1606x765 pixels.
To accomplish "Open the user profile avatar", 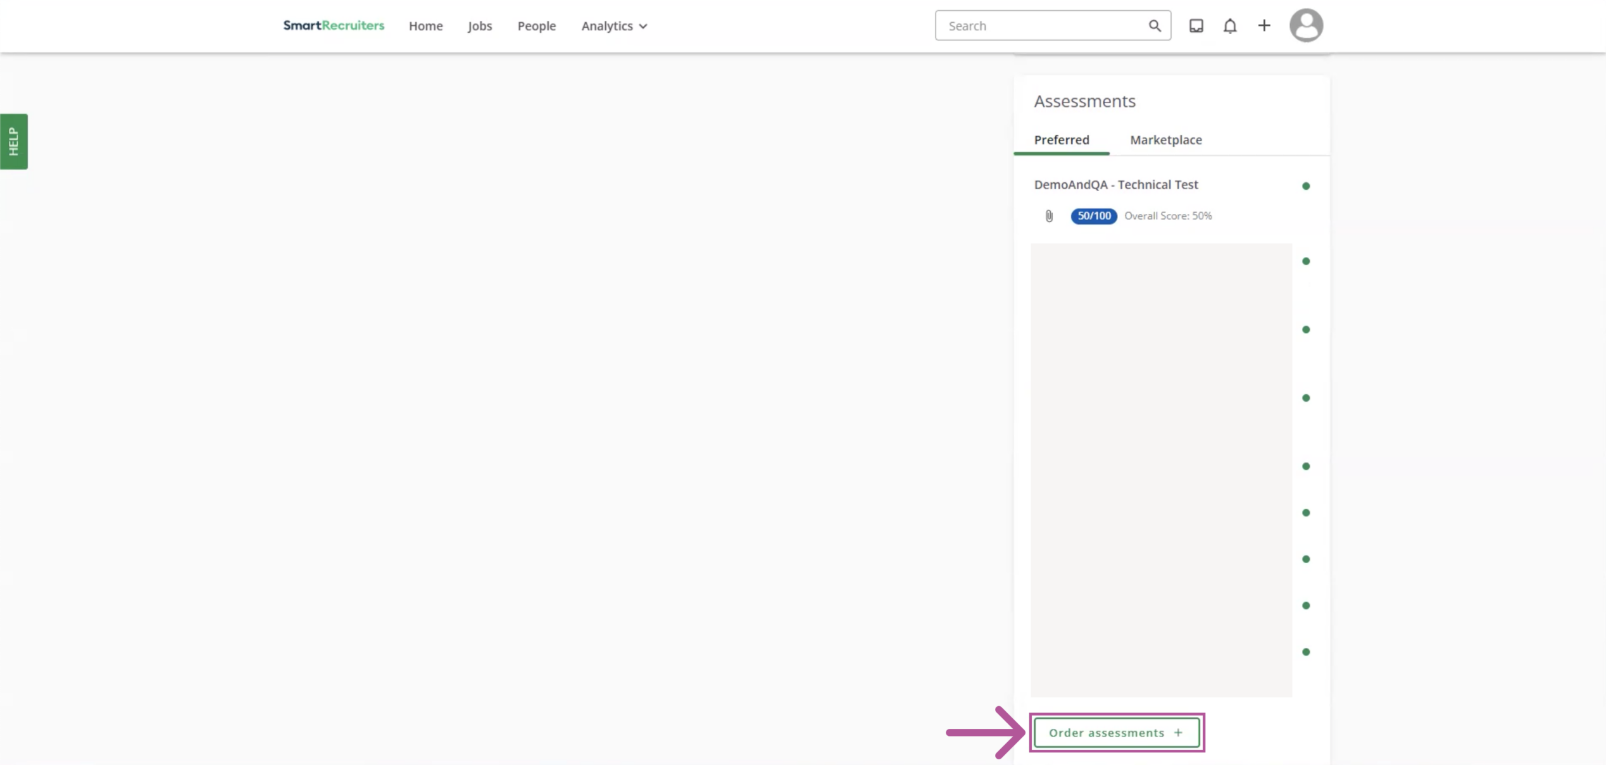I will (x=1306, y=26).
